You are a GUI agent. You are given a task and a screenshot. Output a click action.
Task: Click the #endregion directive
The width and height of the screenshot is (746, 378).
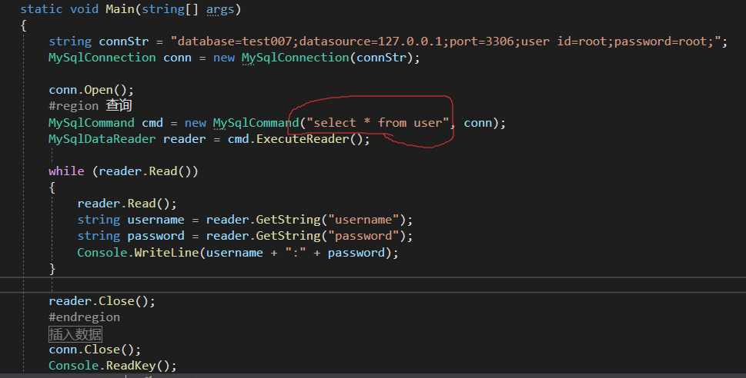(x=84, y=317)
